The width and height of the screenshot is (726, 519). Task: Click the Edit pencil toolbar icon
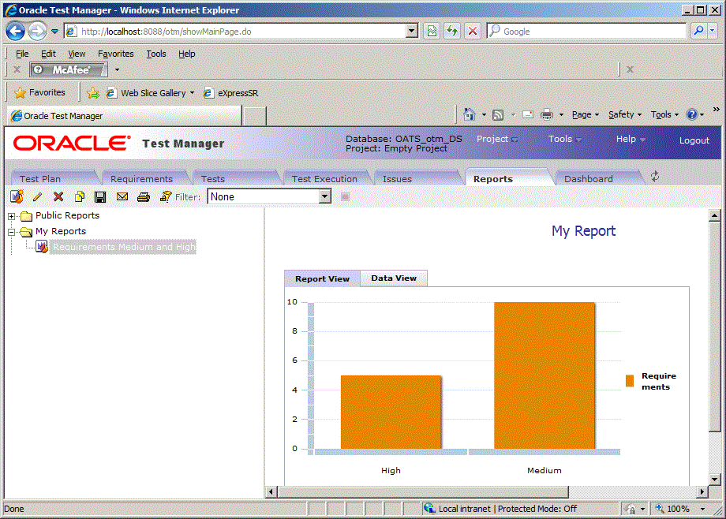pos(38,196)
